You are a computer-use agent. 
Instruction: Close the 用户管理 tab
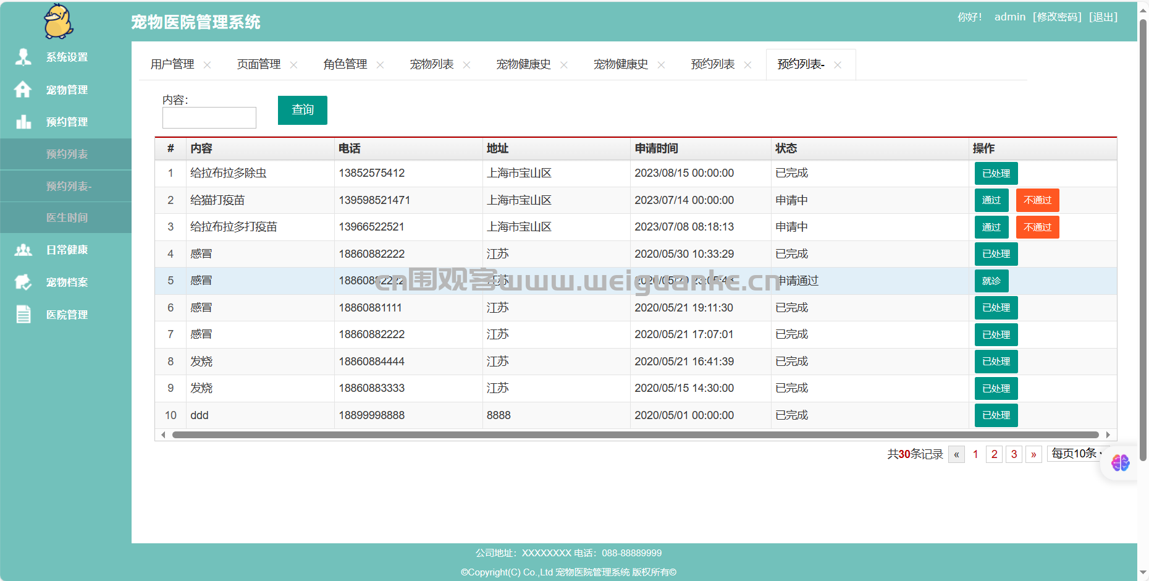[x=207, y=65]
